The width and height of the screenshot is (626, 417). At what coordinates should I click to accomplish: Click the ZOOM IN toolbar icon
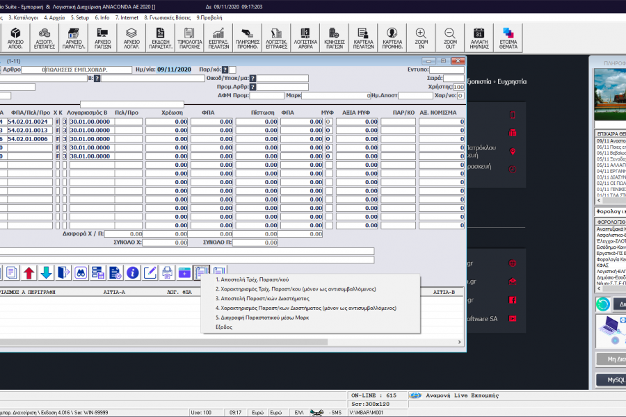(x=422, y=38)
